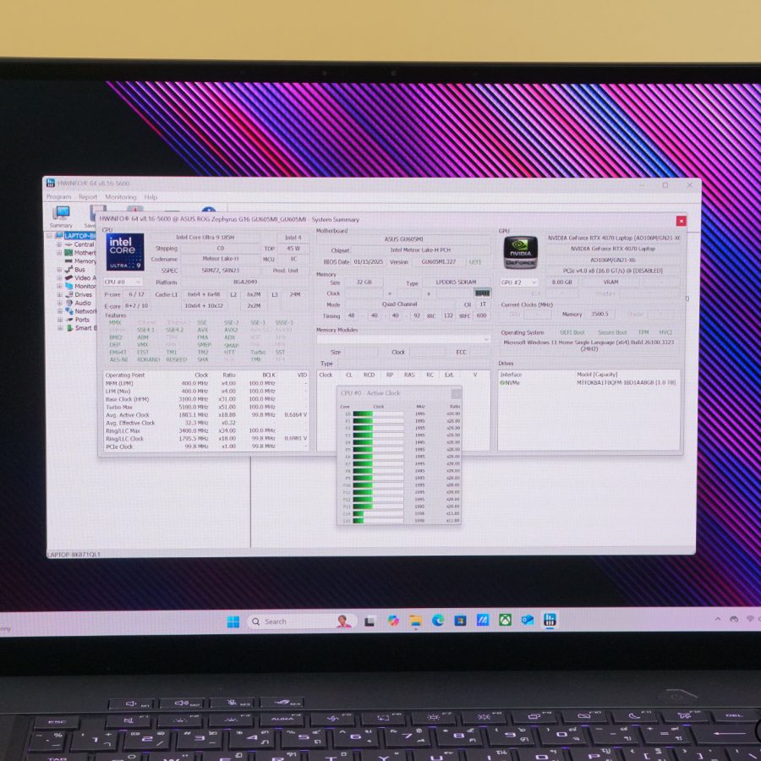
Task: Close the CPU #0 Active Clock popup
Action: click(x=456, y=393)
